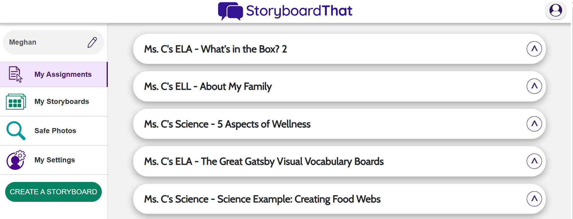Screen dimensions: 573x219
Task: Collapse the Creating Food Webs assignment
Action: coord(534,199)
